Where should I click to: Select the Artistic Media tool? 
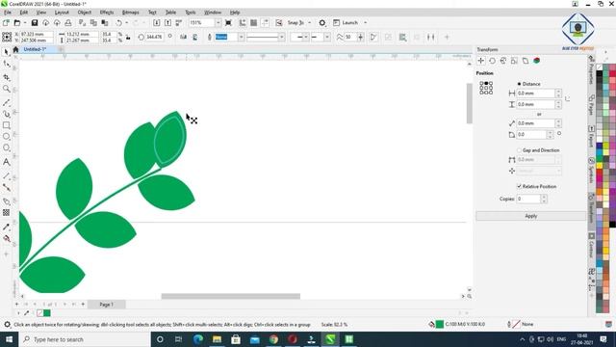pyautogui.click(x=7, y=114)
